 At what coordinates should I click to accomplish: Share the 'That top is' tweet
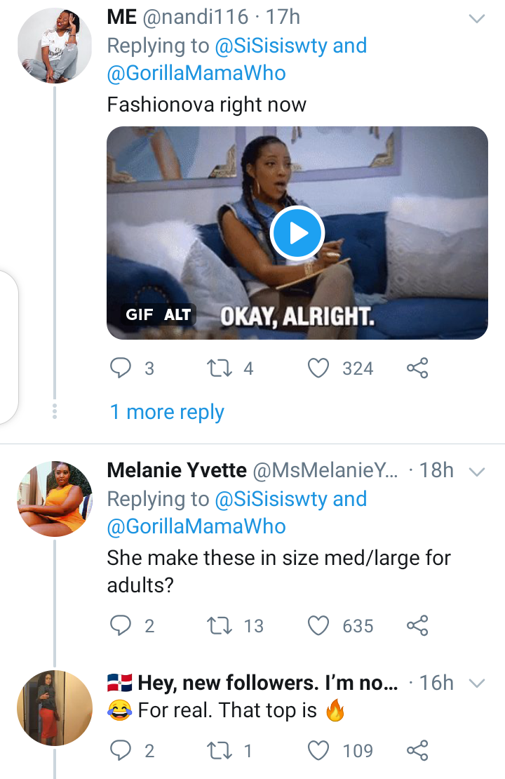[x=417, y=750]
